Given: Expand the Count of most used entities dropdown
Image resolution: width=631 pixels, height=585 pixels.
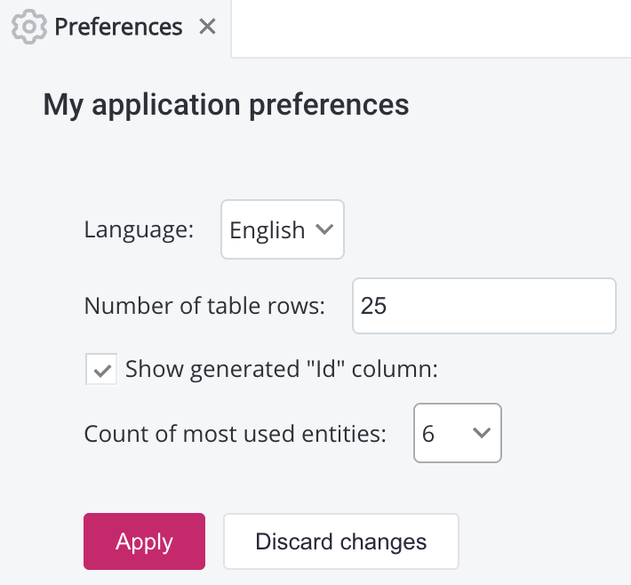Looking at the screenshot, I should [x=457, y=433].
